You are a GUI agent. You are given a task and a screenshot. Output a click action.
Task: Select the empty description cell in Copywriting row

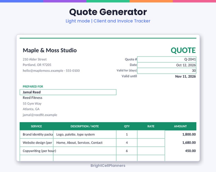pyautogui.click(x=85, y=151)
